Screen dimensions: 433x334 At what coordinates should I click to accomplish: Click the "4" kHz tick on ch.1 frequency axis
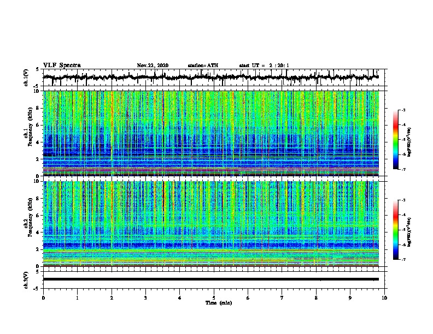[x=38, y=142]
